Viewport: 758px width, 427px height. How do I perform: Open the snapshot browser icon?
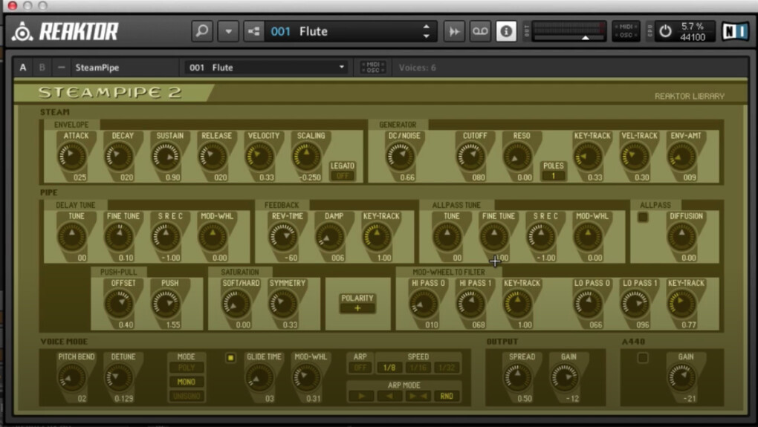(x=255, y=31)
